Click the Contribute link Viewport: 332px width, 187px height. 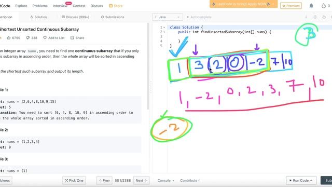click(190, 180)
